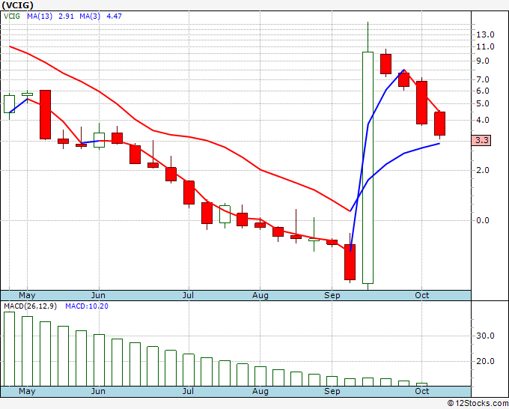Select Oct on the MACD panel axis
The height and width of the screenshot is (409, 509).
pyautogui.click(x=421, y=391)
